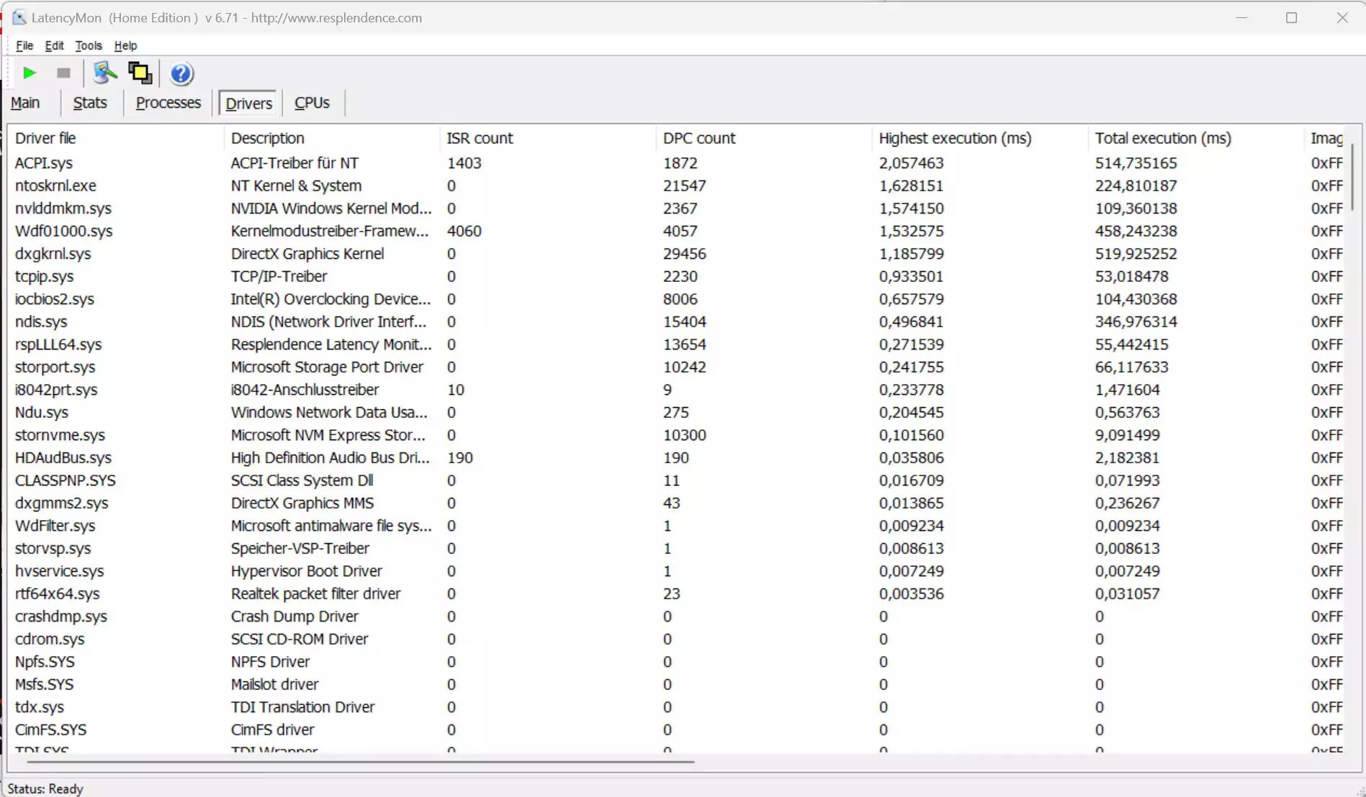Select the CimFS.SYS driver row
This screenshot has height=797, width=1366.
677,729
